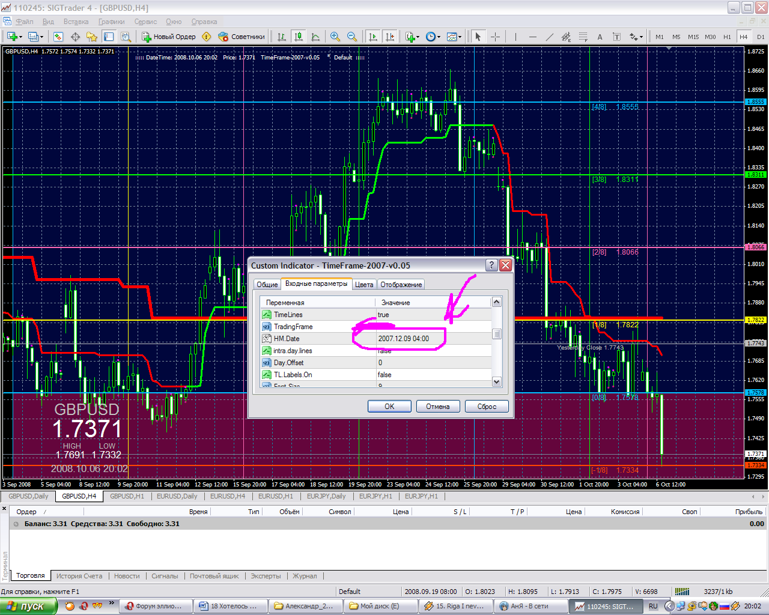Switch chart to line chart type

pyautogui.click(x=315, y=37)
